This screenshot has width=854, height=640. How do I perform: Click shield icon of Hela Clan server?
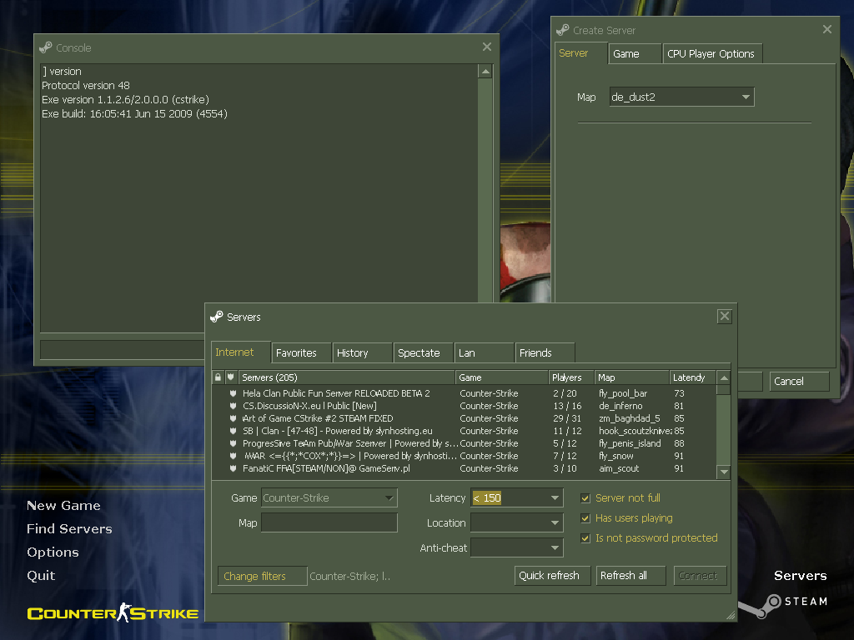pos(234,393)
